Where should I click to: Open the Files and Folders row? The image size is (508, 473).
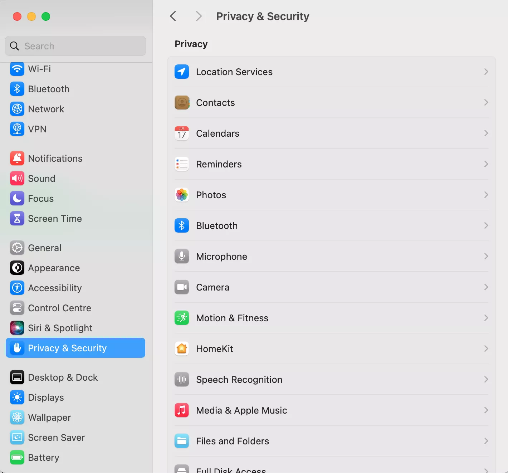tap(233, 441)
